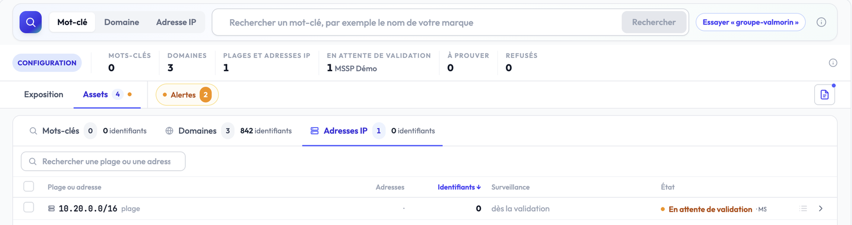Click the range icon before 10.20.0.0/16

coord(52,209)
